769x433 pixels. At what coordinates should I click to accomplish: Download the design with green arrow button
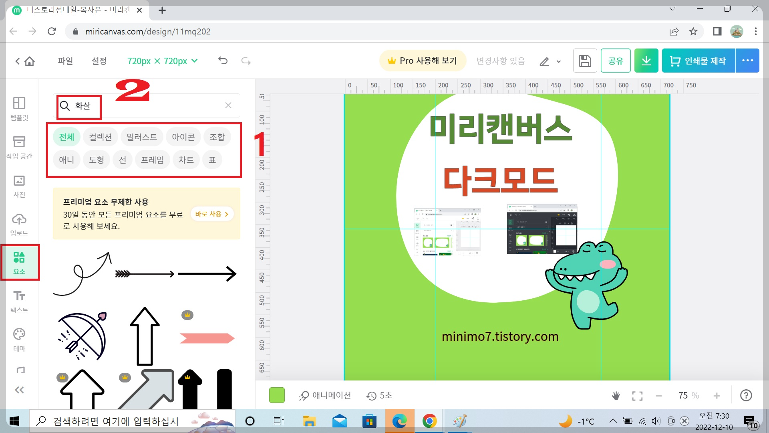pyautogui.click(x=646, y=61)
